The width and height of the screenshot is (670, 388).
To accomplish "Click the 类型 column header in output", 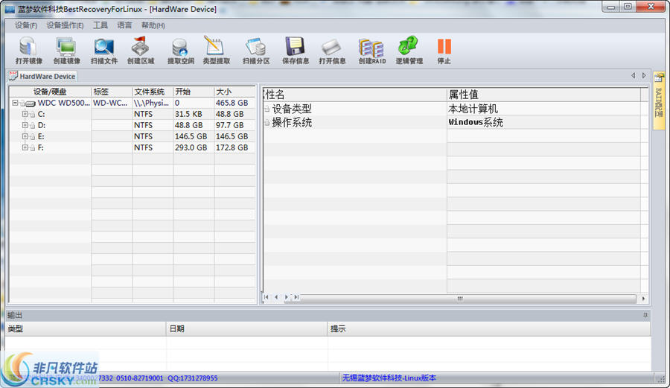I will tap(86, 328).
